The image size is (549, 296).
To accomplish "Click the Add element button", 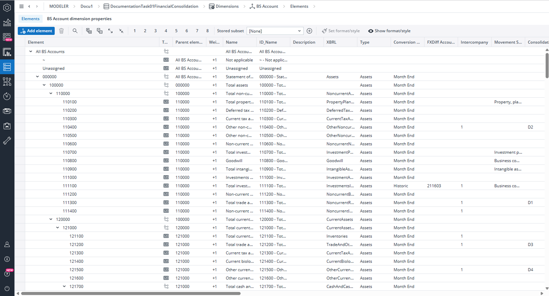I will click(x=36, y=31).
